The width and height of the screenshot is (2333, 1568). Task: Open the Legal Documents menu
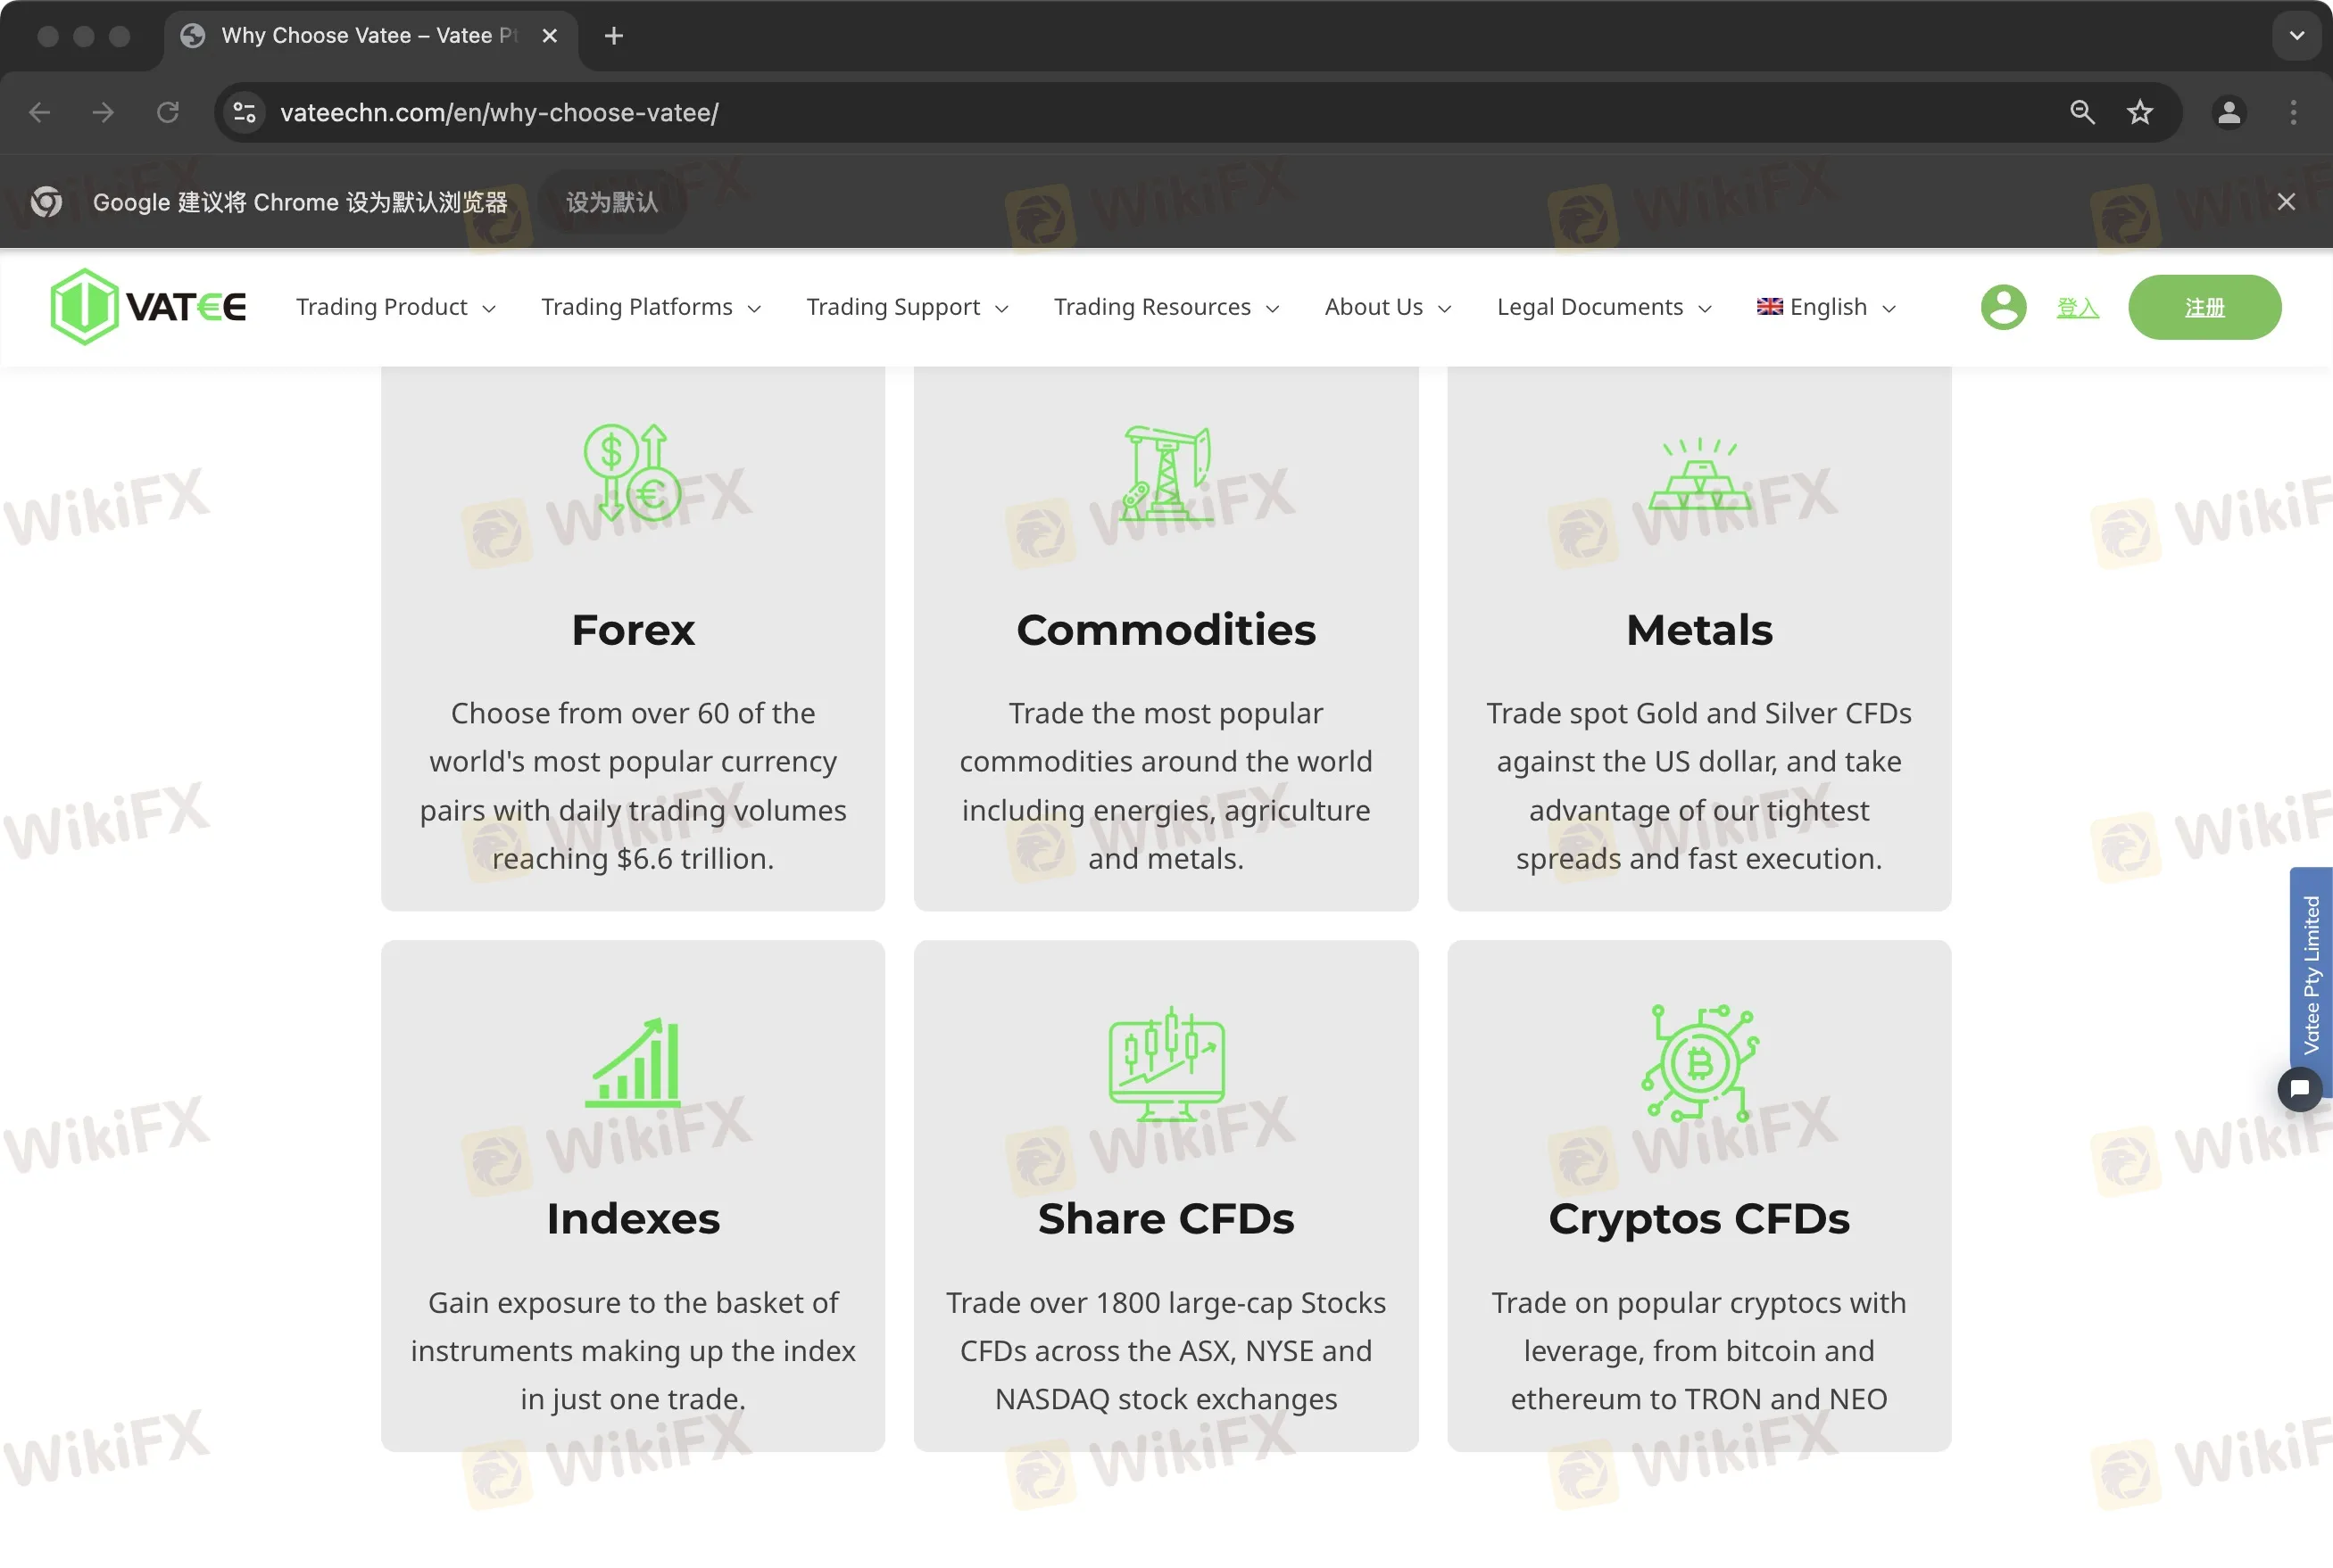pyautogui.click(x=1604, y=307)
